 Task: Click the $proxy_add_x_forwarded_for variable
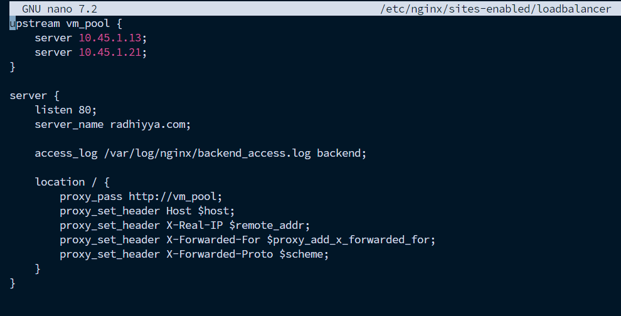(x=351, y=240)
